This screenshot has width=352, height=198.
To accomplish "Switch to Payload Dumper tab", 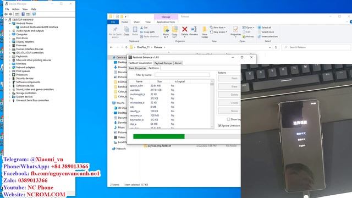I will pos(163,63).
